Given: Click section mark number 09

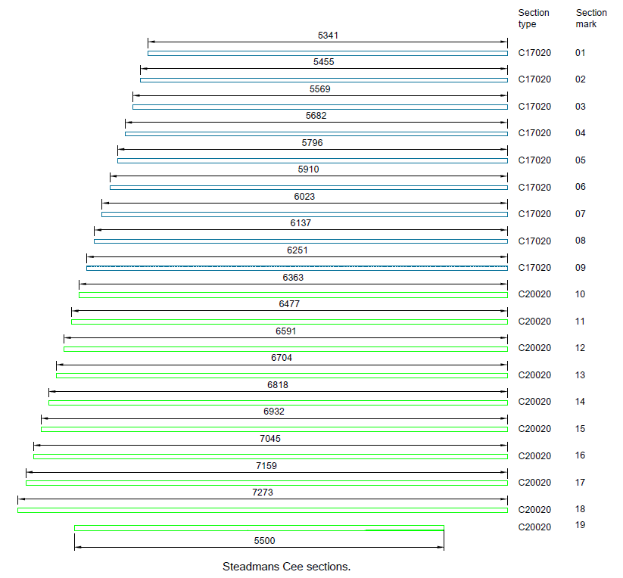Looking at the screenshot, I should (580, 268).
